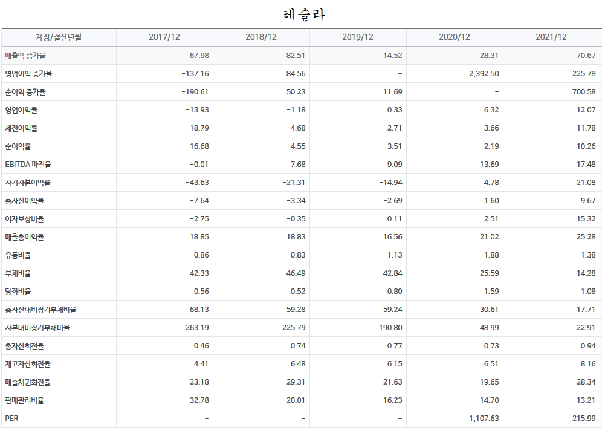The height and width of the screenshot is (430, 602).
Task: Select the 순이익 증가율 row label
Action: click(x=25, y=92)
